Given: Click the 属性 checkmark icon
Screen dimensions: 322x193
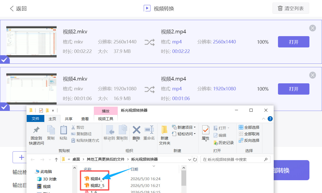Looking at the screenshot, I should (206, 130).
